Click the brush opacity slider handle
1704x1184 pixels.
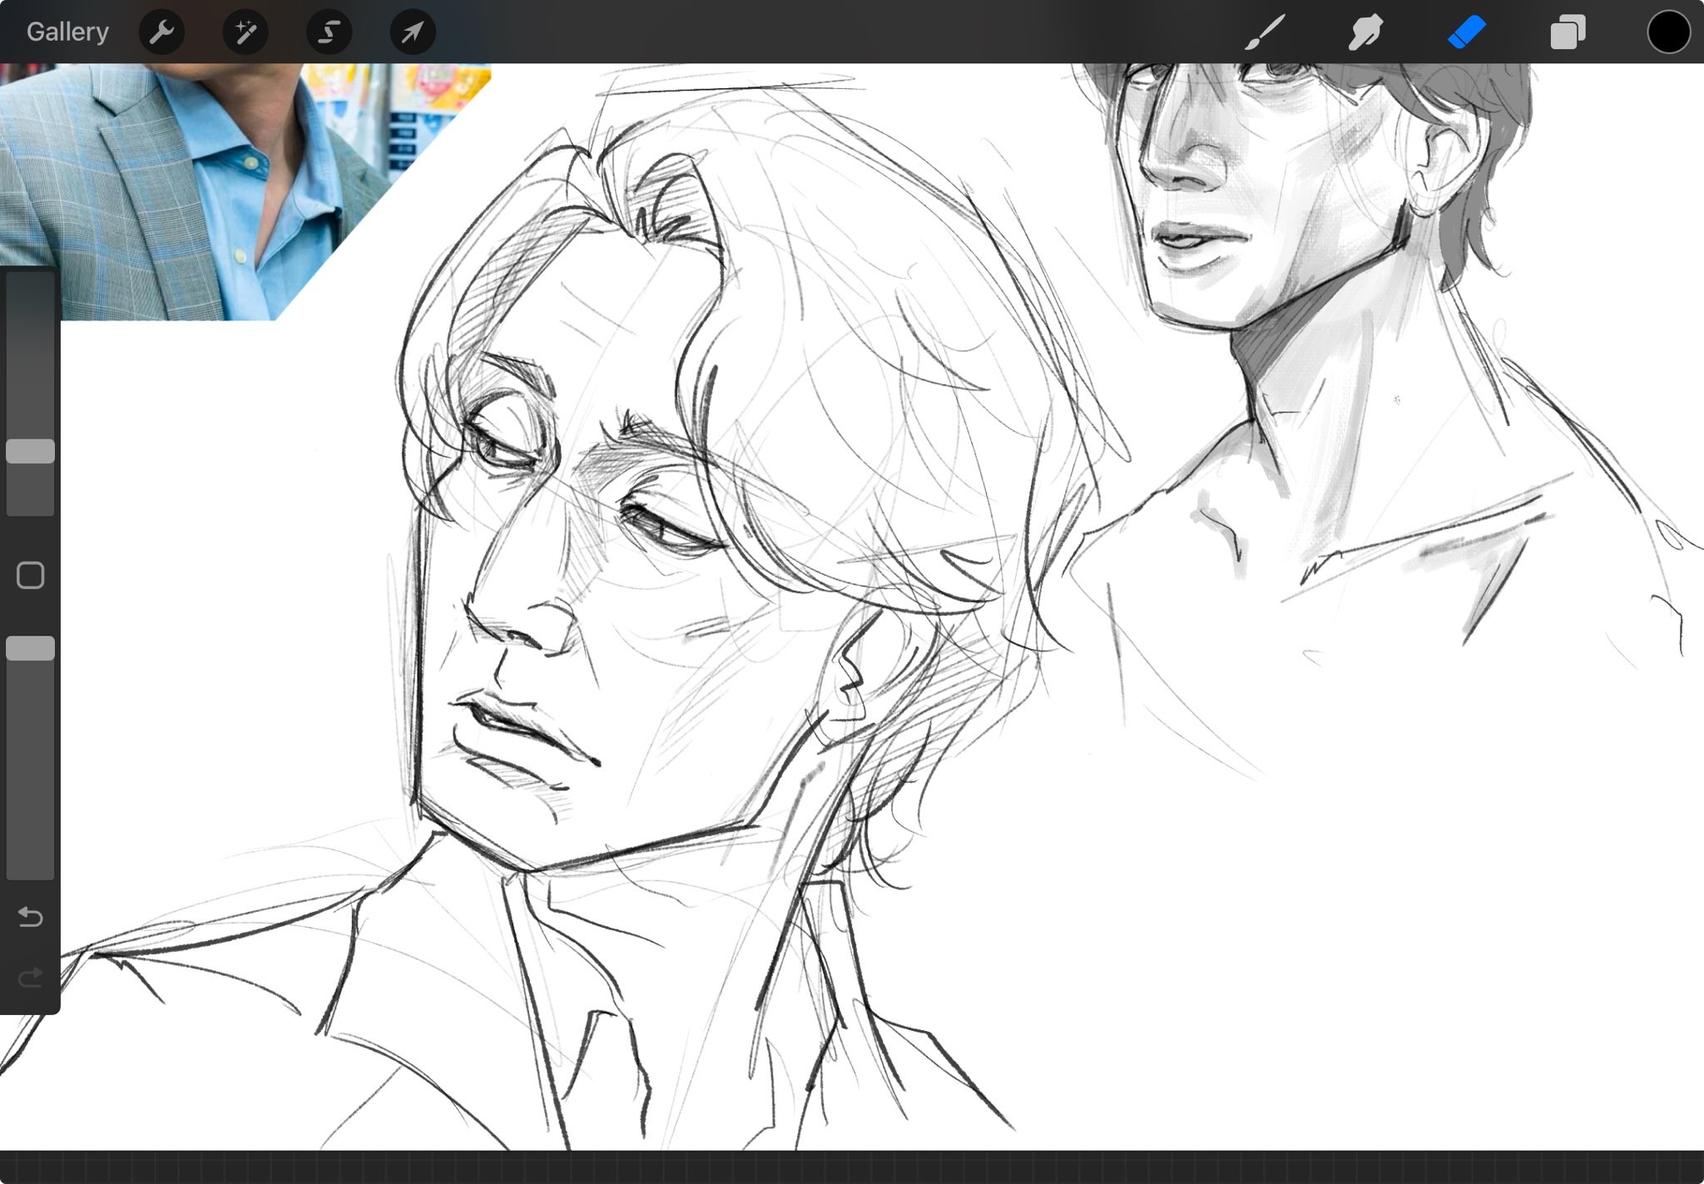(31, 648)
